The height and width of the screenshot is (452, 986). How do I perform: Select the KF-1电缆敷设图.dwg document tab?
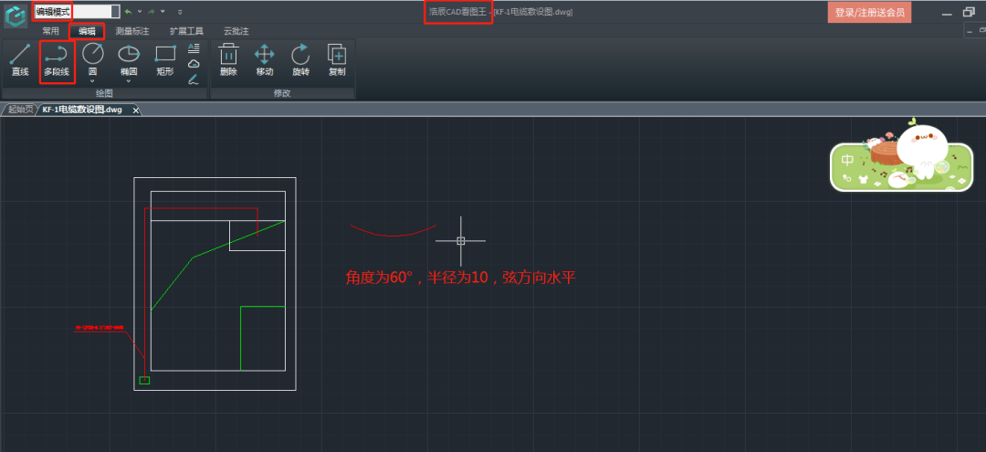82,110
